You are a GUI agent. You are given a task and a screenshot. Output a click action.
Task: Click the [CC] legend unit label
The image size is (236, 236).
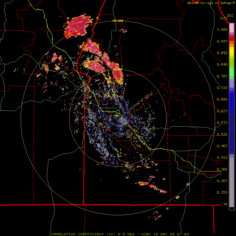pyautogui.click(x=224, y=18)
